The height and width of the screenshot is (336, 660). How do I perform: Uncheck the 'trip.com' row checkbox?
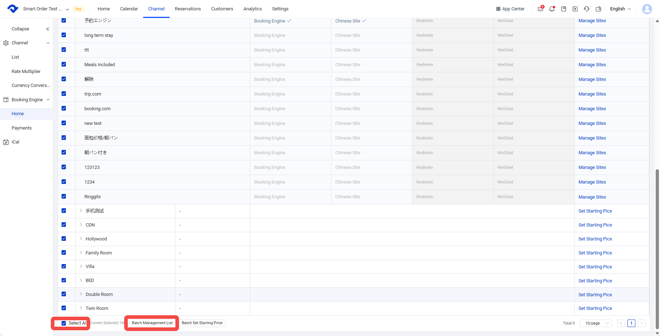click(x=64, y=94)
